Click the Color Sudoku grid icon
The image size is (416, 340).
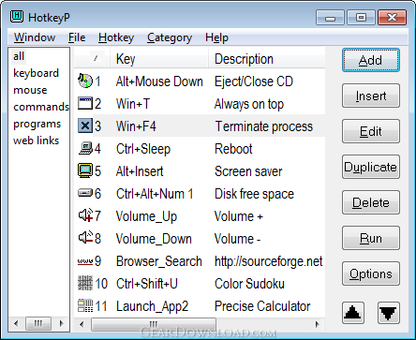tap(85, 283)
